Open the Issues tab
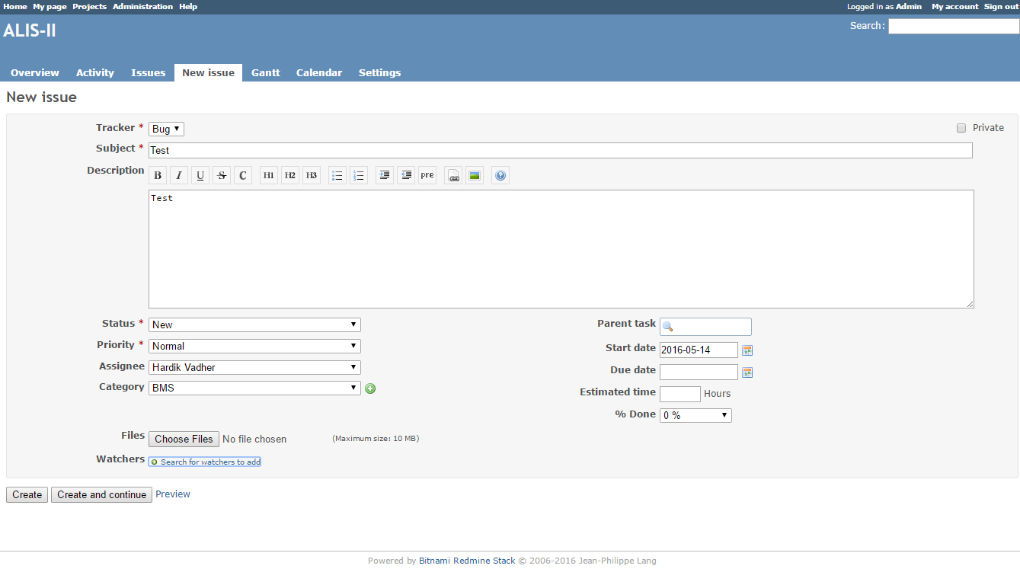Viewport: 1020px width, 569px height. 148,73
